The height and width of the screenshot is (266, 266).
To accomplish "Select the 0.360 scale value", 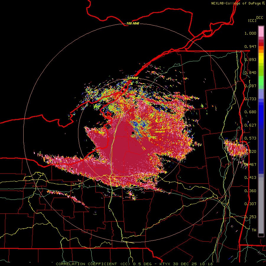I will [250, 191].
